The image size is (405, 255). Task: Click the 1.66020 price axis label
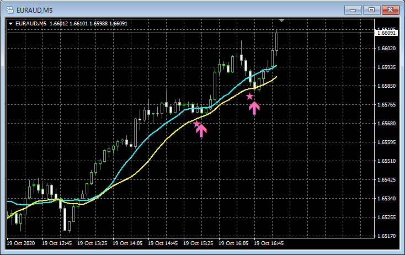[x=386, y=49]
